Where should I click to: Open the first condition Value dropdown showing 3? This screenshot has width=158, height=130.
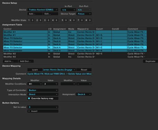click(51, 84)
